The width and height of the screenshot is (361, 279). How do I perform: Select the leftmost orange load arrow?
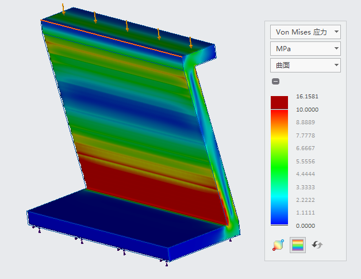click(x=63, y=9)
